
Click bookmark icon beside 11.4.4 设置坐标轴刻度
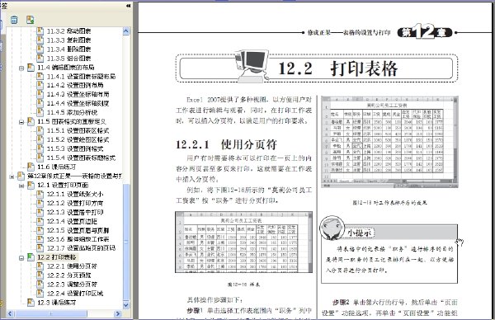40,103
